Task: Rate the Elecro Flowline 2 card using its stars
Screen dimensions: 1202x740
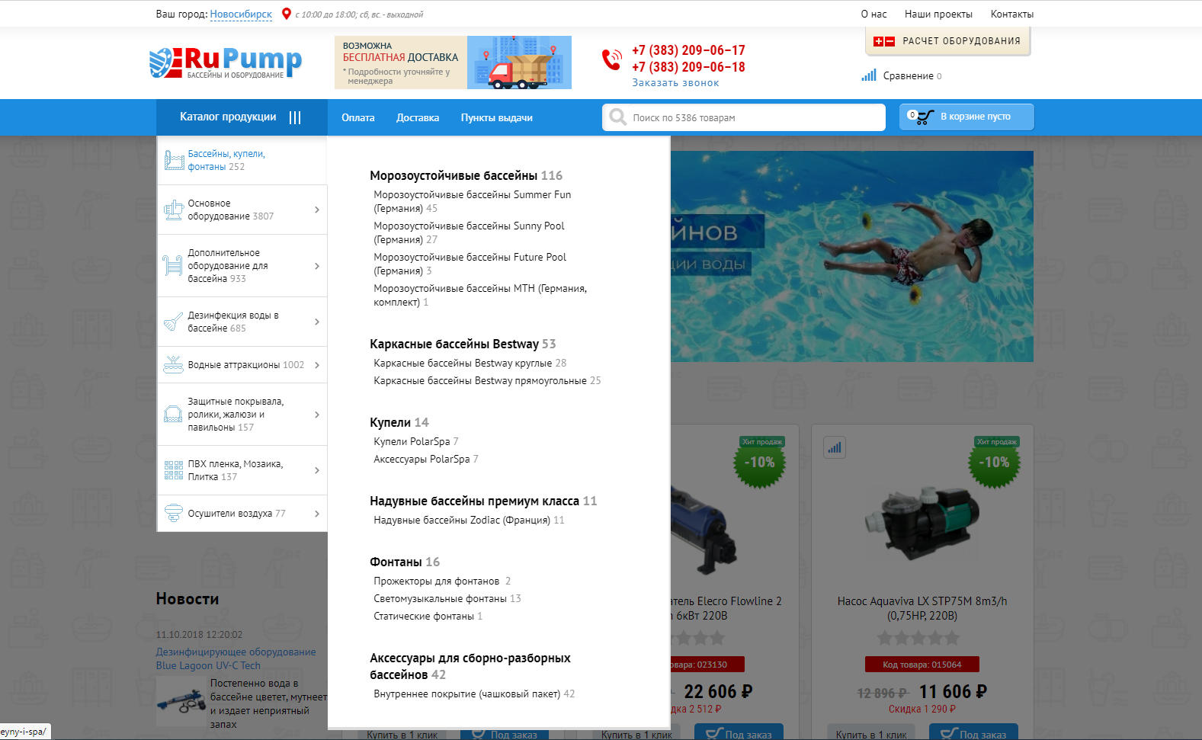Action: click(697, 638)
